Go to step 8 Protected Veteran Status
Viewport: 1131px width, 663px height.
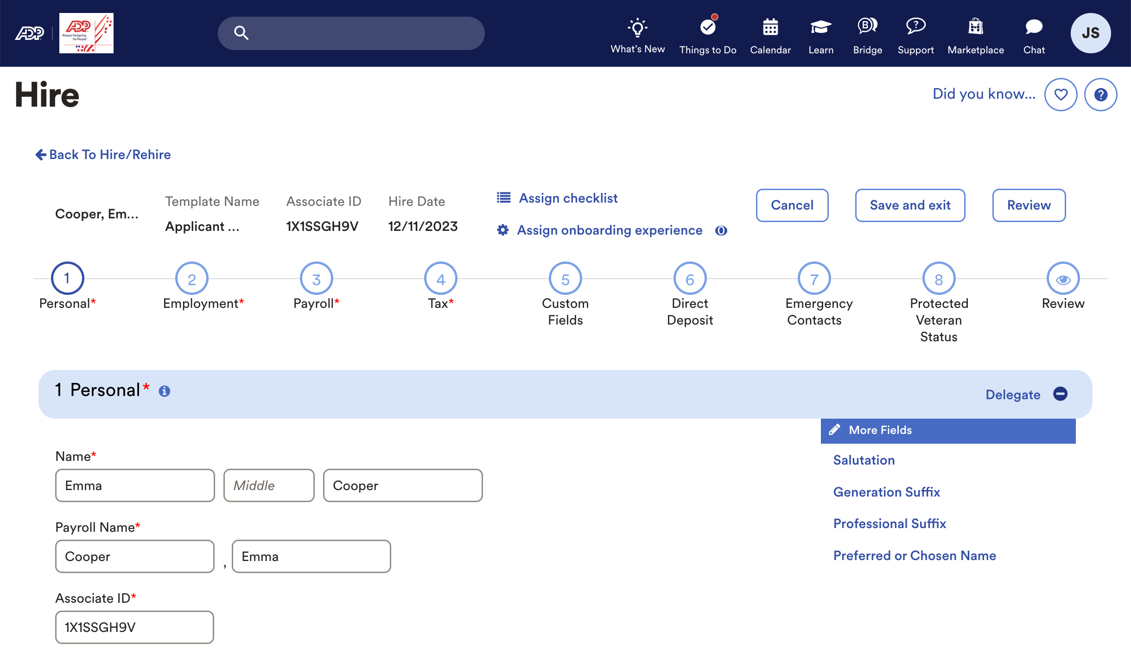tap(939, 279)
